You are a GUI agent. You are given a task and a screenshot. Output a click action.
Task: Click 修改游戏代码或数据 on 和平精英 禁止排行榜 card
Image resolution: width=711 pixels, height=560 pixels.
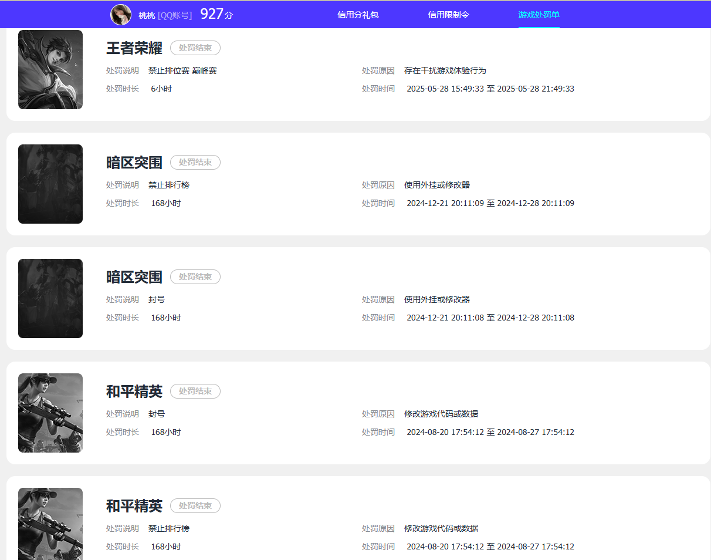click(x=441, y=529)
